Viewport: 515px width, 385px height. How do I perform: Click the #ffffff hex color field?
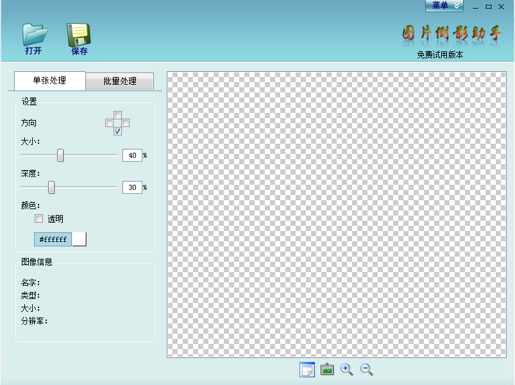[53, 239]
